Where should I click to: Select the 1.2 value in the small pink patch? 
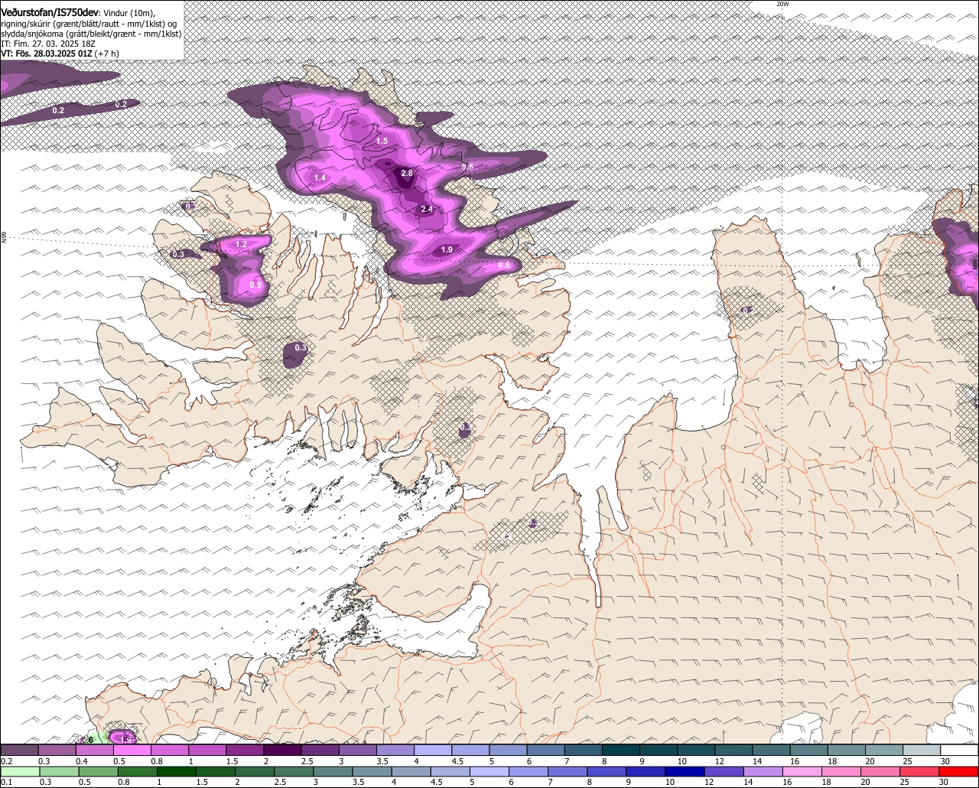[x=241, y=245]
